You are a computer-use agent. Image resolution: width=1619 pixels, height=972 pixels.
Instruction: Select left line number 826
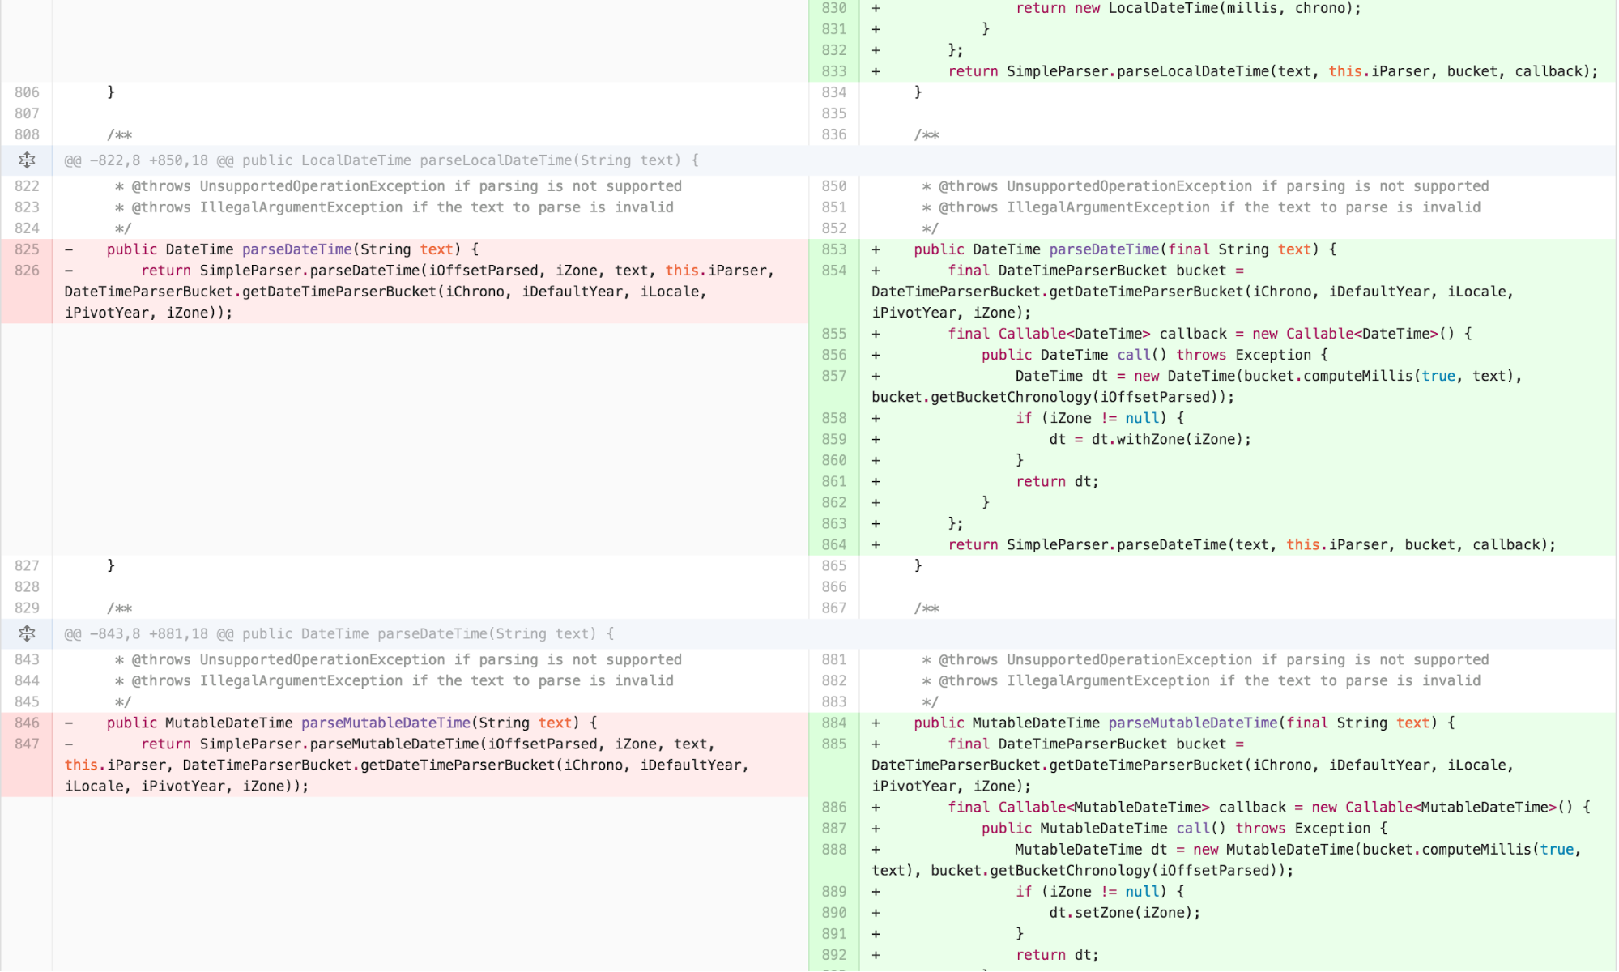pos(27,271)
